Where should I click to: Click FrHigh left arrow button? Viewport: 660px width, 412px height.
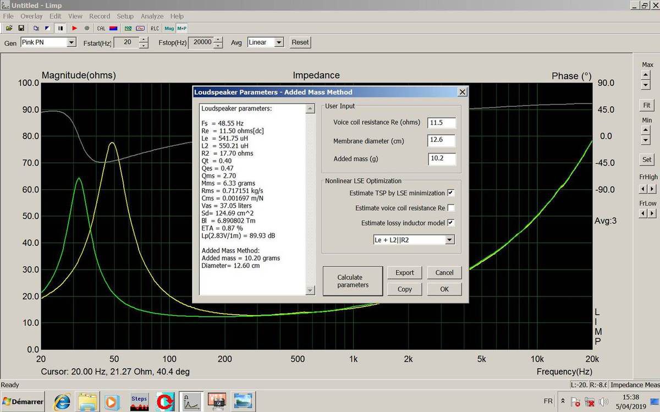[x=643, y=189]
